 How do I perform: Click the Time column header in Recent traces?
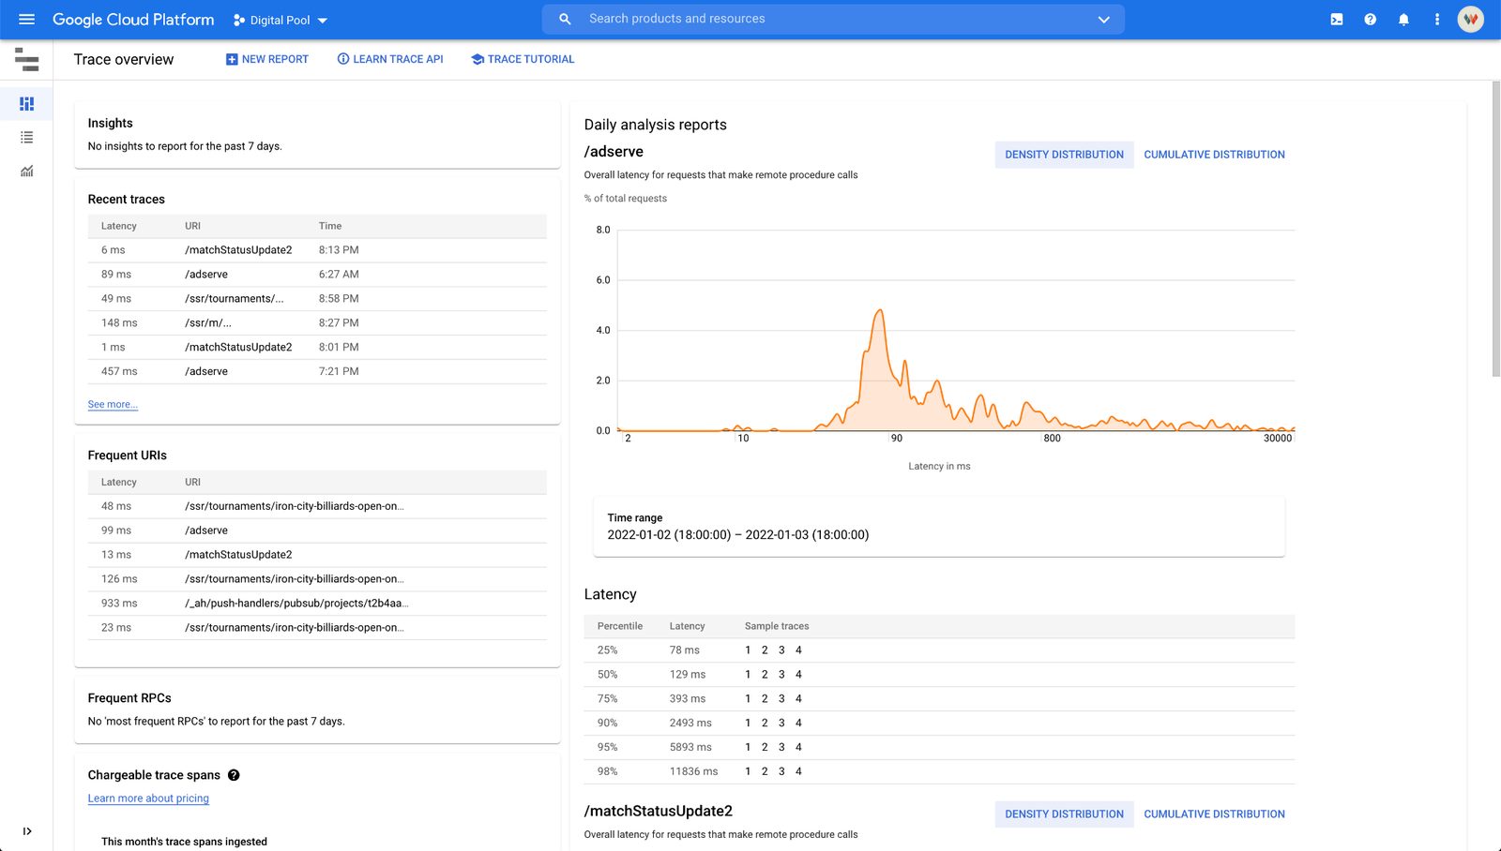(x=330, y=226)
